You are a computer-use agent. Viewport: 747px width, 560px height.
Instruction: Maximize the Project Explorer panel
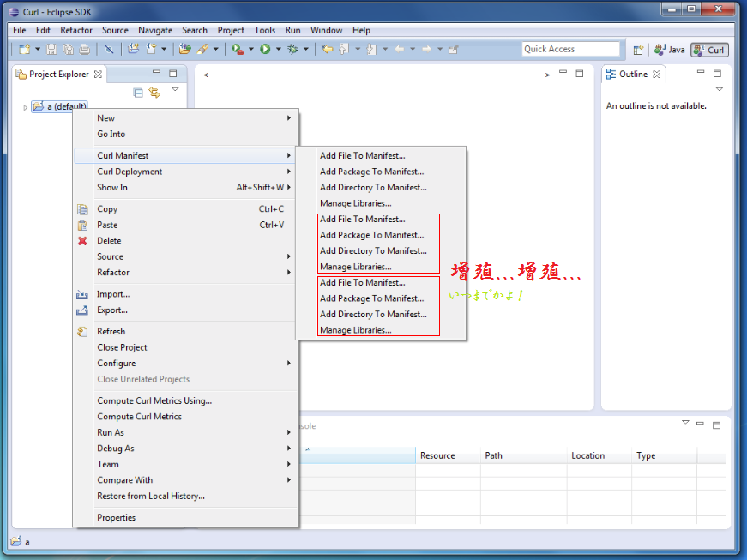click(x=172, y=74)
